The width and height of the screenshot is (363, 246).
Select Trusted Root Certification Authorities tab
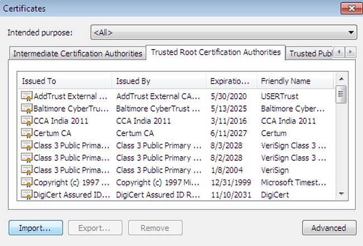(x=216, y=52)
